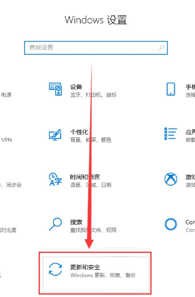
Task: Open the 个性化 settings label
Action: coord(79,132)
